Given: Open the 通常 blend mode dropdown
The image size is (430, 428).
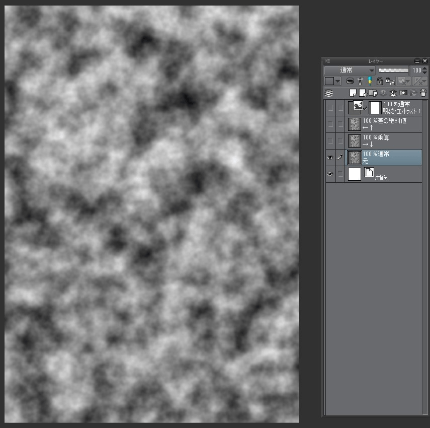Looking at the screenshot, I should pos(350,70).
